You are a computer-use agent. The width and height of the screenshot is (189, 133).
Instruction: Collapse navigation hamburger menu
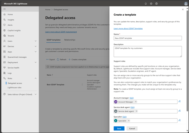click(5, 9)
